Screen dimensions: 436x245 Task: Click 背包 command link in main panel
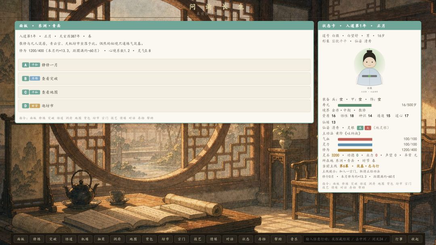pos(87,118)
